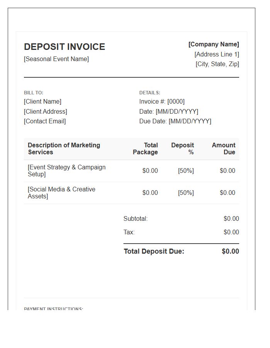This screenshot has height=348, width=270.
Task: Click the Total Deposit Due $0.00 amount
Action: coord(230,251)
